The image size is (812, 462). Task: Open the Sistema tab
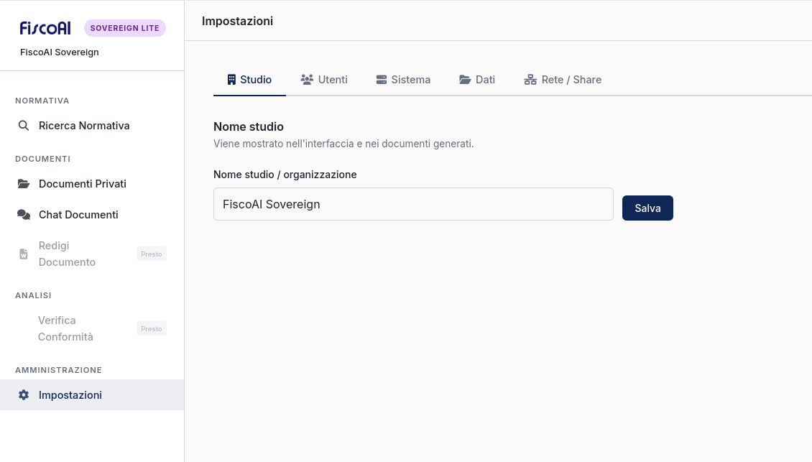click(403, 80)
